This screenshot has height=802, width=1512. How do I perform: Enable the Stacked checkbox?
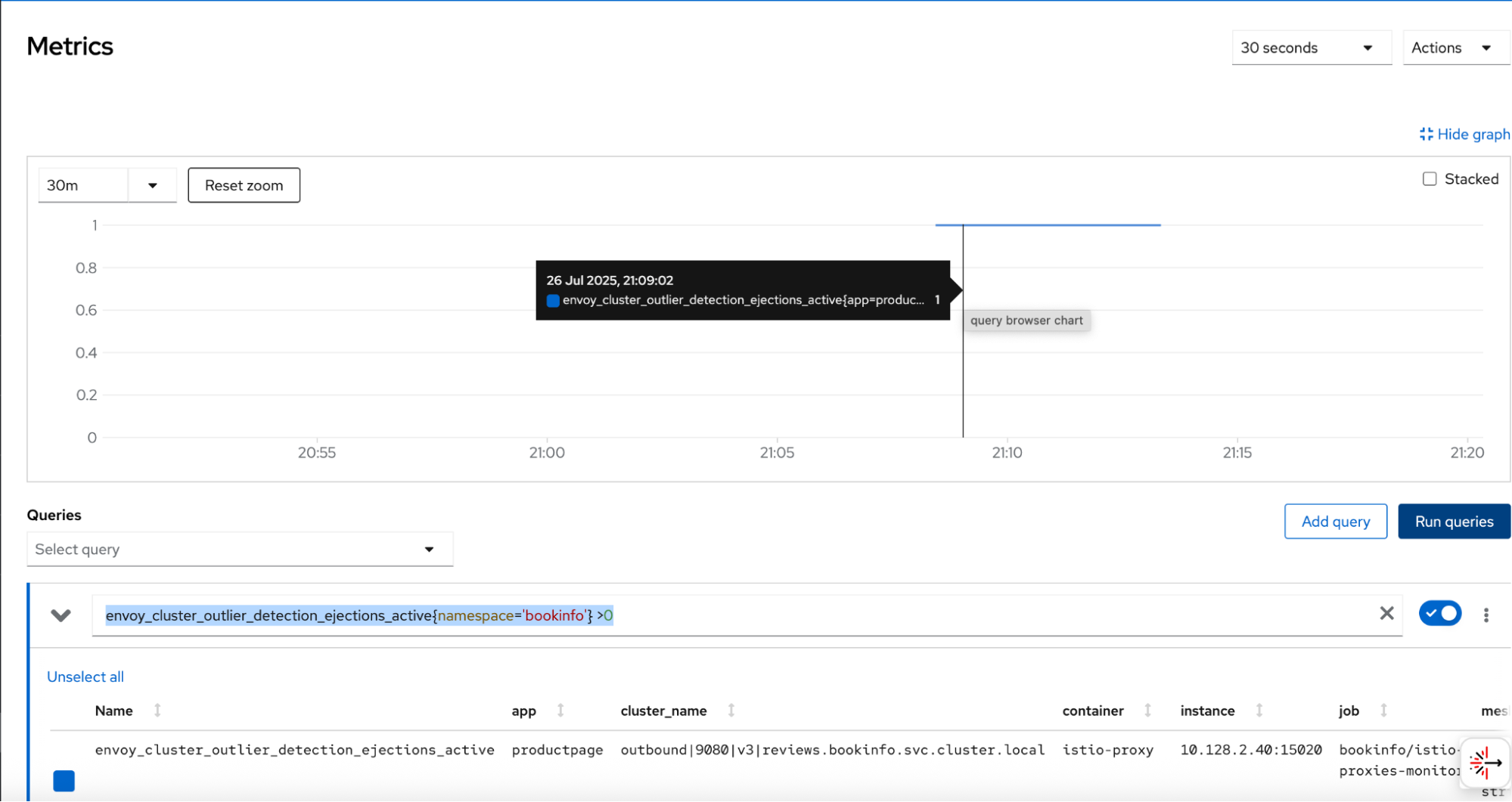[x=1429, y=179]
